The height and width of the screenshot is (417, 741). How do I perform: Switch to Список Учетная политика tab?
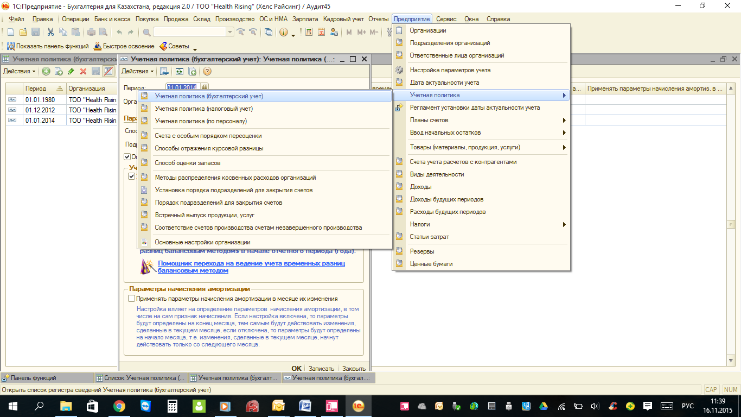click(141, 378)
